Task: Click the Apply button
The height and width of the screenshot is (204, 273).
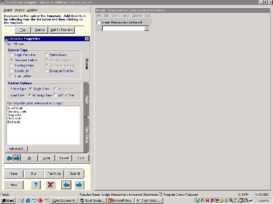Action: (x=47, y=158)
